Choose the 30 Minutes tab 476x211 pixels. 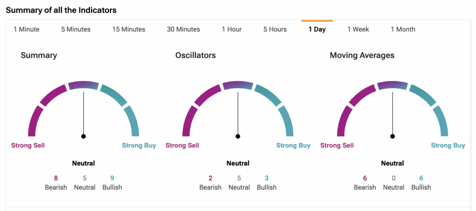(184, 29)
